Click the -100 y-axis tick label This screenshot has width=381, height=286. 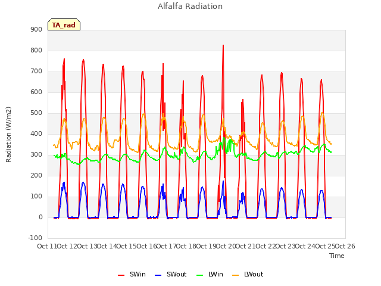35,238
